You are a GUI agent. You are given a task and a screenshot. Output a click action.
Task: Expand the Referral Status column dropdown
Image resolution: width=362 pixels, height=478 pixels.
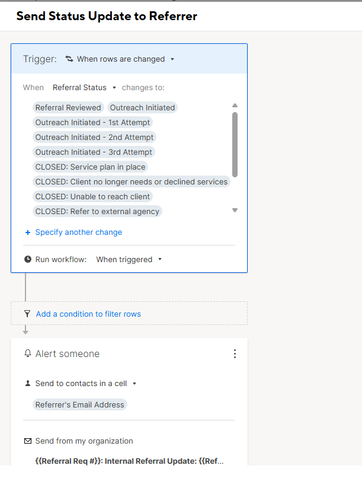114,88
